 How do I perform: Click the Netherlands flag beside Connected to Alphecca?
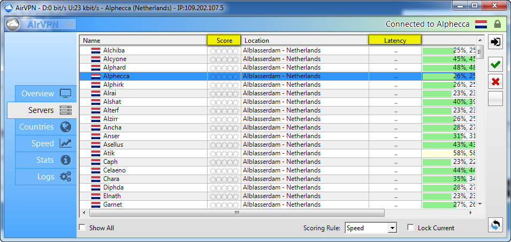481,24
